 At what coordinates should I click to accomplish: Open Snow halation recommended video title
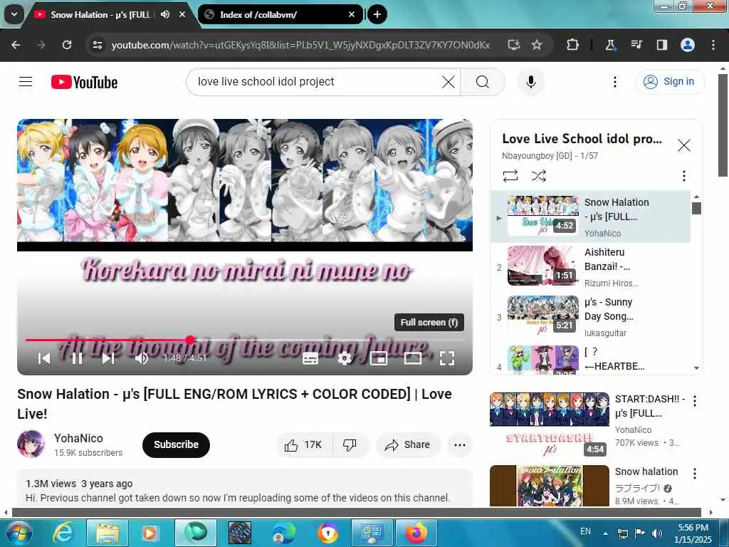point(646,472)
